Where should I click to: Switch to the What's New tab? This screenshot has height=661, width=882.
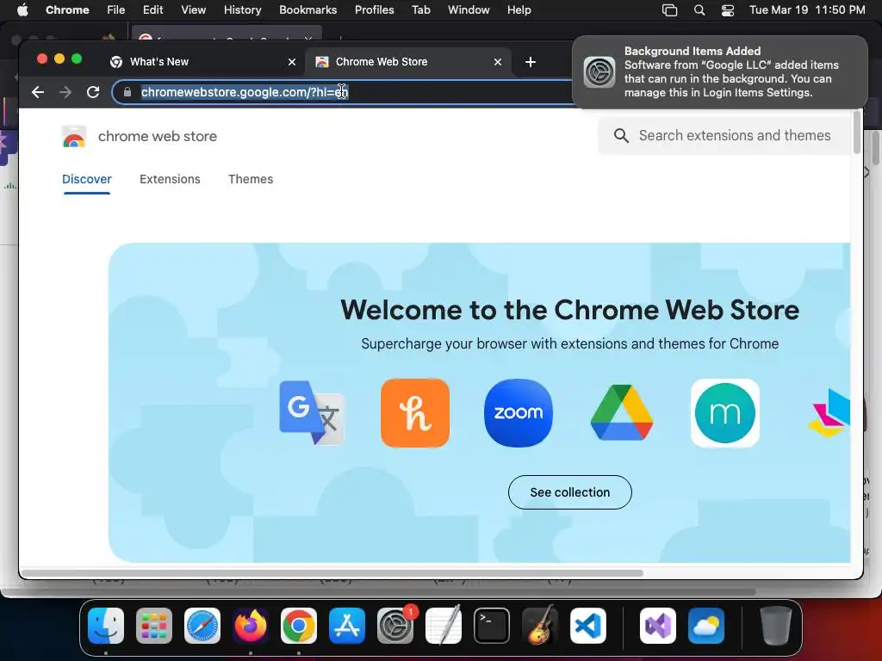click(x=202, y=62)
